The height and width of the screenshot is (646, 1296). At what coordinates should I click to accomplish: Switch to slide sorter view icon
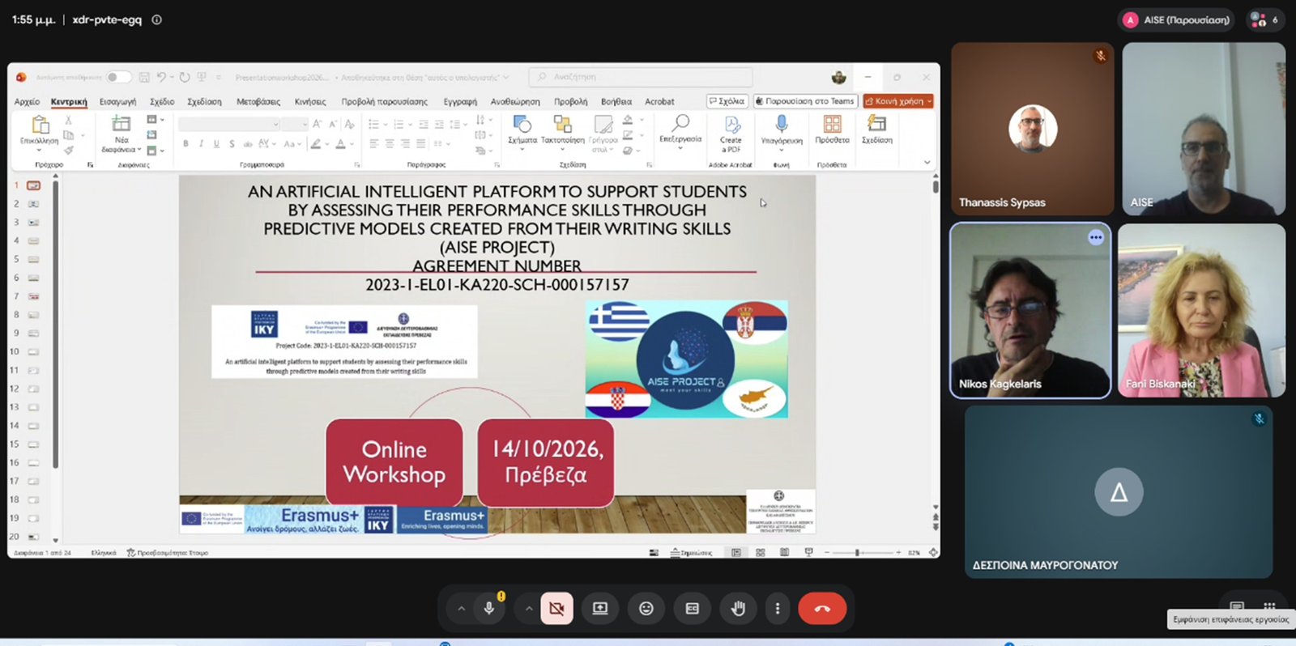click(760, 552)
